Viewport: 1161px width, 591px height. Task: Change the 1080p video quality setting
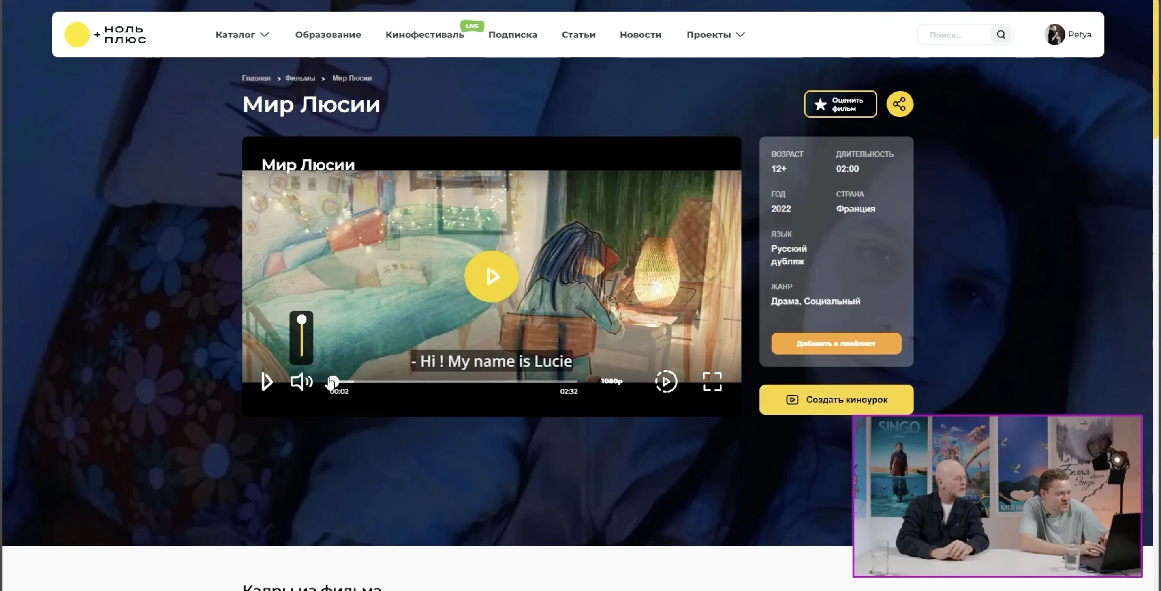[612, 381]
